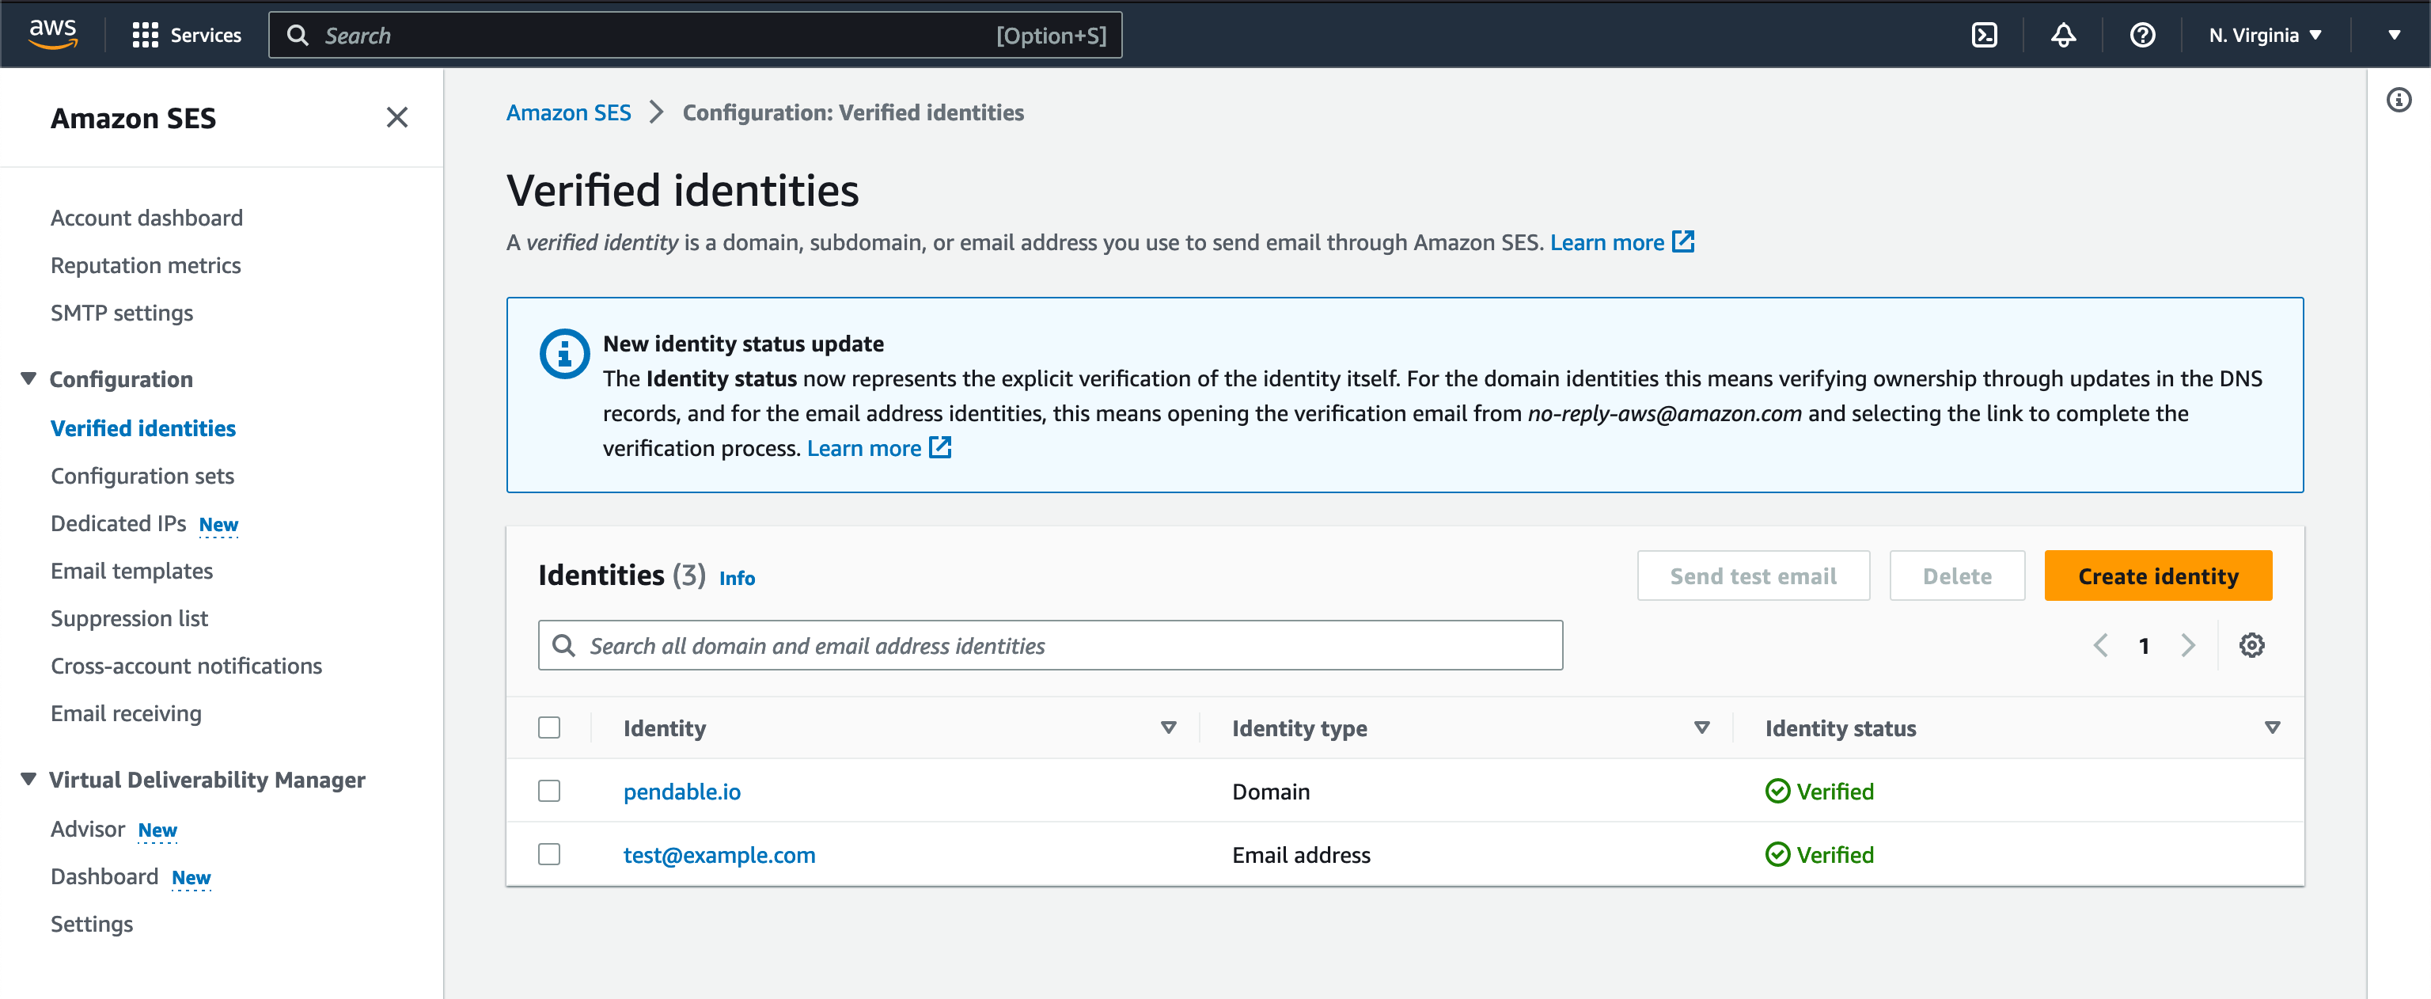
Task: Open Cross-account notifications page
Action: coord(187,666)
